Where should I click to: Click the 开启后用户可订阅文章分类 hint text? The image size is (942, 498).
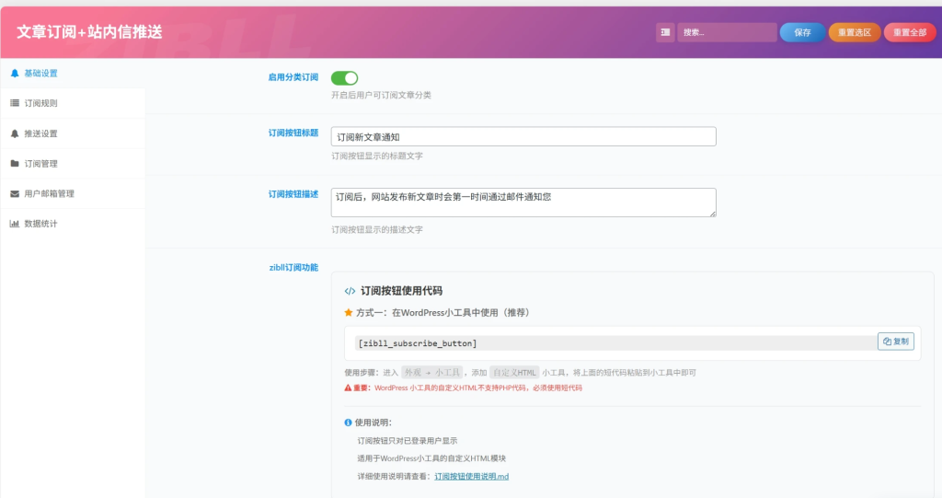point(381,95)
